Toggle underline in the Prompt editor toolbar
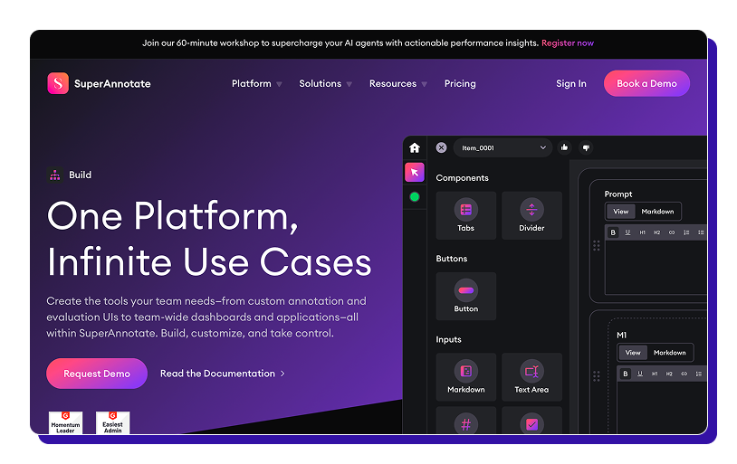Image resolution: width=737 pixels, height=464 pixels. coord(627,232)
